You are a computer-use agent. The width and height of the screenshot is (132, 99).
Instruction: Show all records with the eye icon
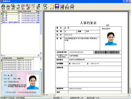[x=8, y=7]
